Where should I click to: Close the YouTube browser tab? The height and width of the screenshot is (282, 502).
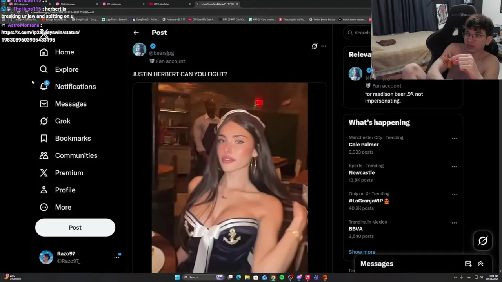click(190, 4)
